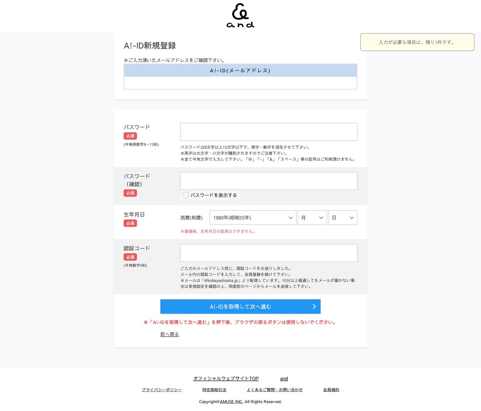
Task: Click the パスワード input field
Action: coord(268,132)
